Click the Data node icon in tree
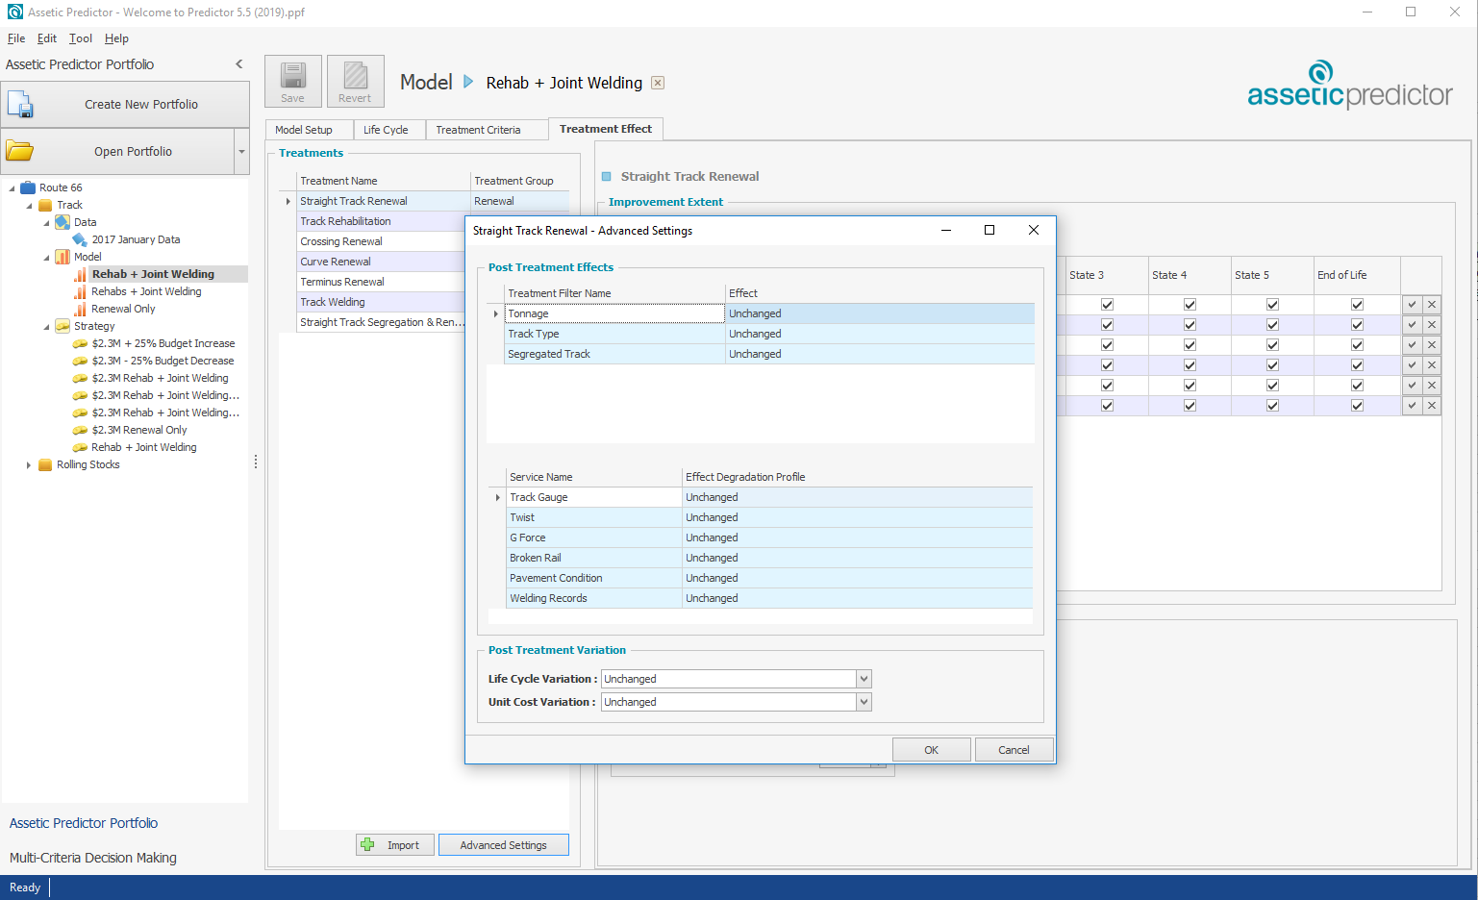 pyautogui.click(x=63, y=222)
